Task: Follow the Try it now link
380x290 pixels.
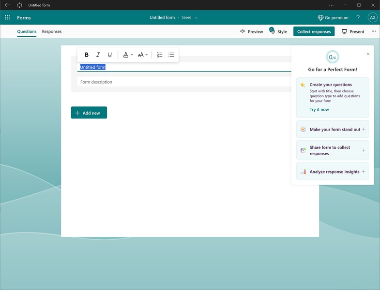Action: point(319,110)
